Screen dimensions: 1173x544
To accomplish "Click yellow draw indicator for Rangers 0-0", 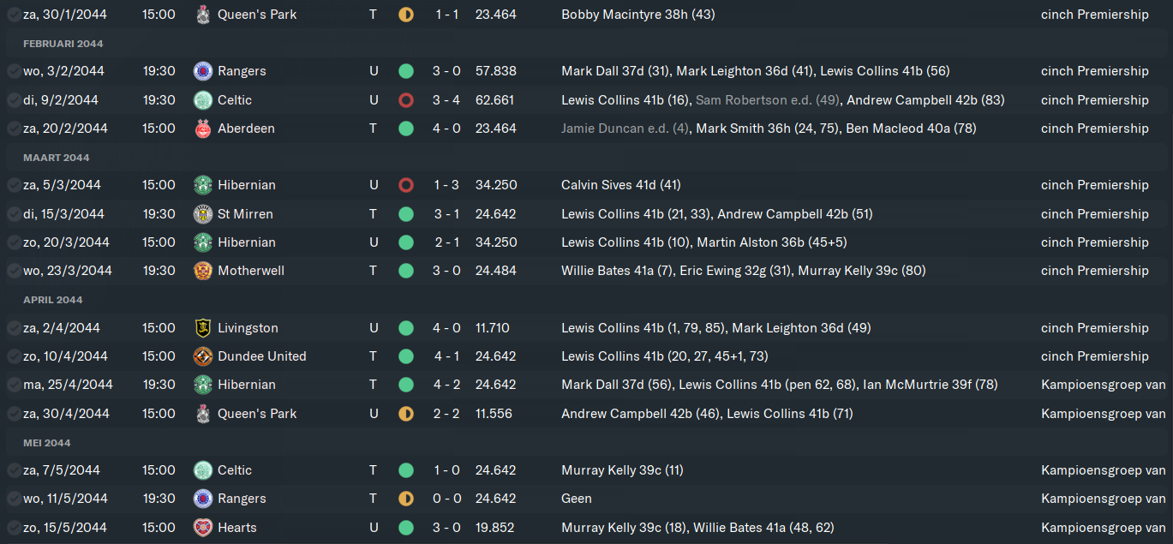I will 406,499.
